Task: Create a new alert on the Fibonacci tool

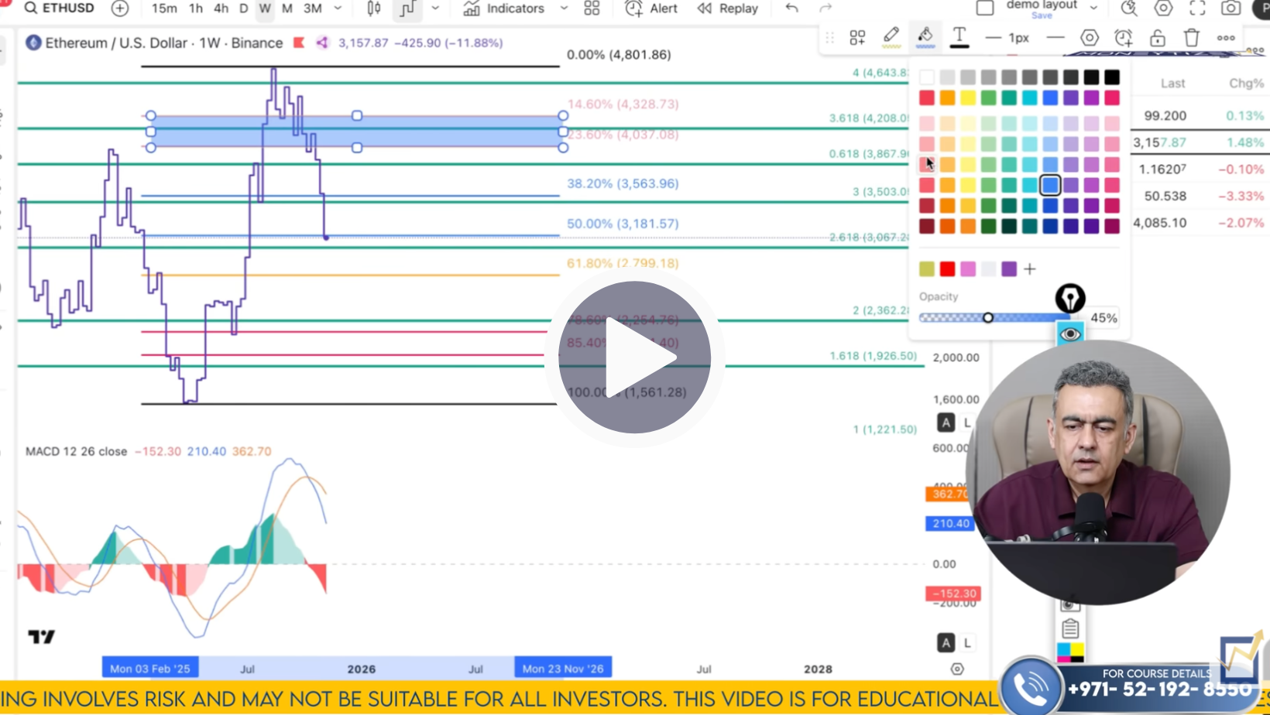Action: coord(1123,36)
